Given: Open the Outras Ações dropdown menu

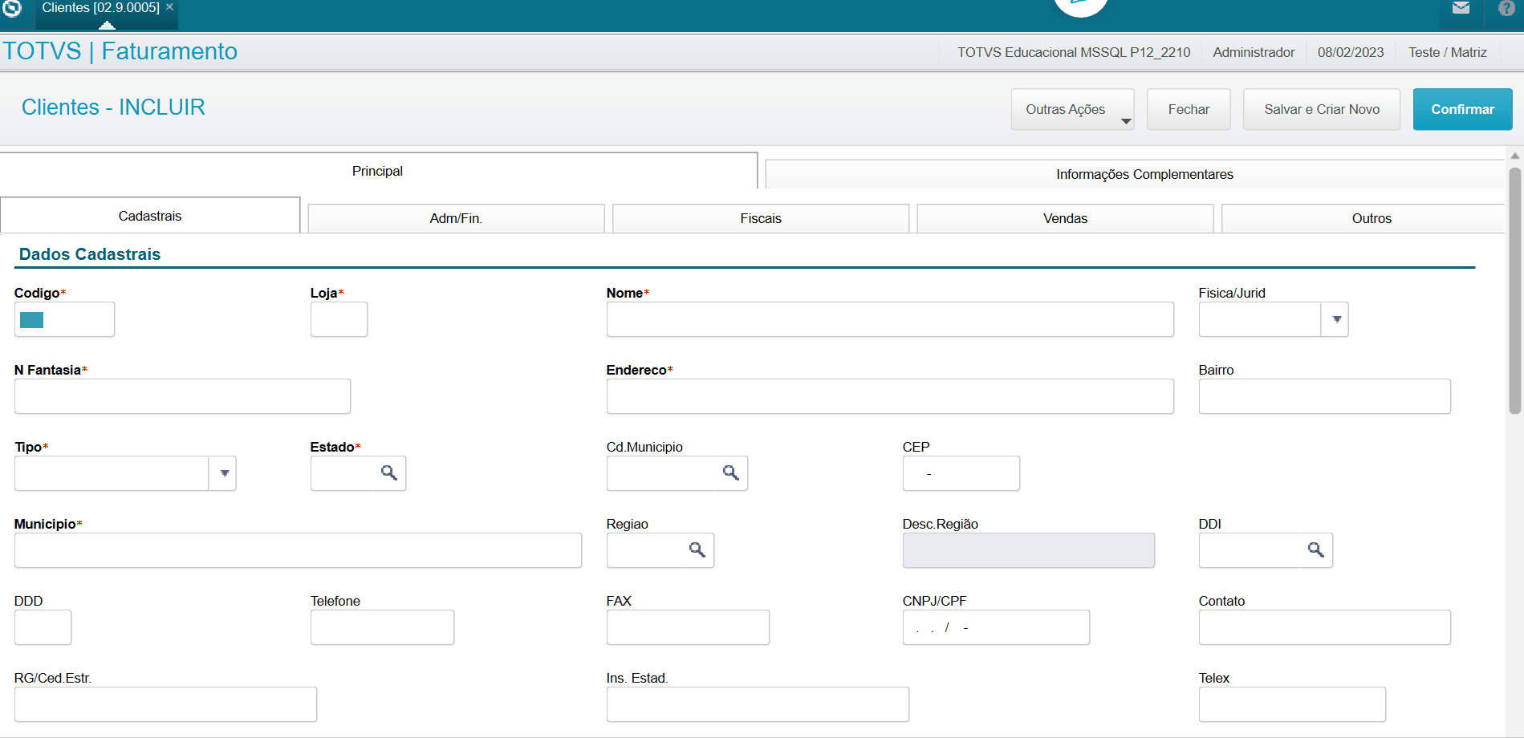Looking at the screenshot, I should point(1072,109).
